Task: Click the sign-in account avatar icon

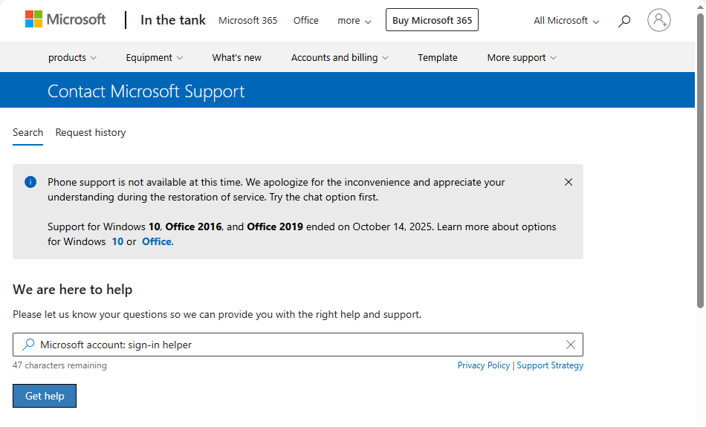Action: [658, 20]
